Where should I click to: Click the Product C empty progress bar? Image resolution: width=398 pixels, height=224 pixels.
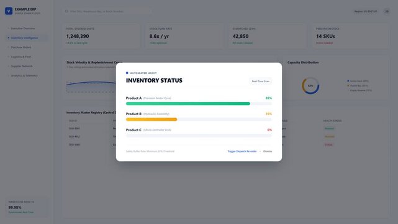(x=199, y=136)
